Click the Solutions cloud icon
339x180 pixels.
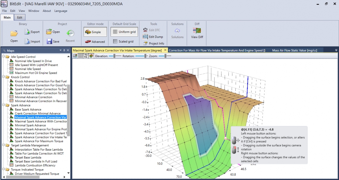(177, 31)
